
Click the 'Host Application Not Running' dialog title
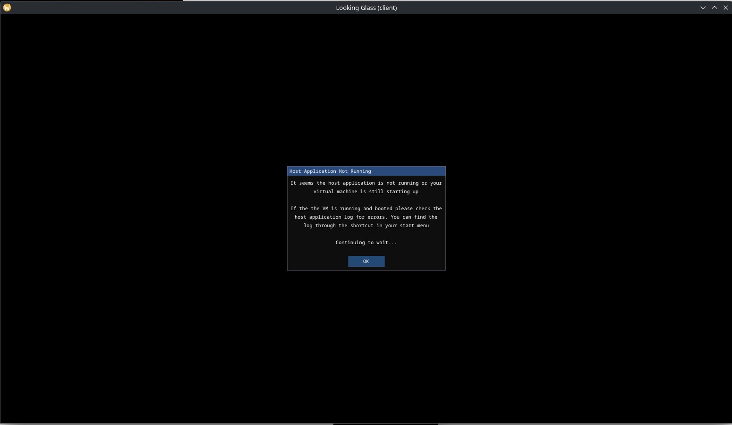[x=330, y=171]
